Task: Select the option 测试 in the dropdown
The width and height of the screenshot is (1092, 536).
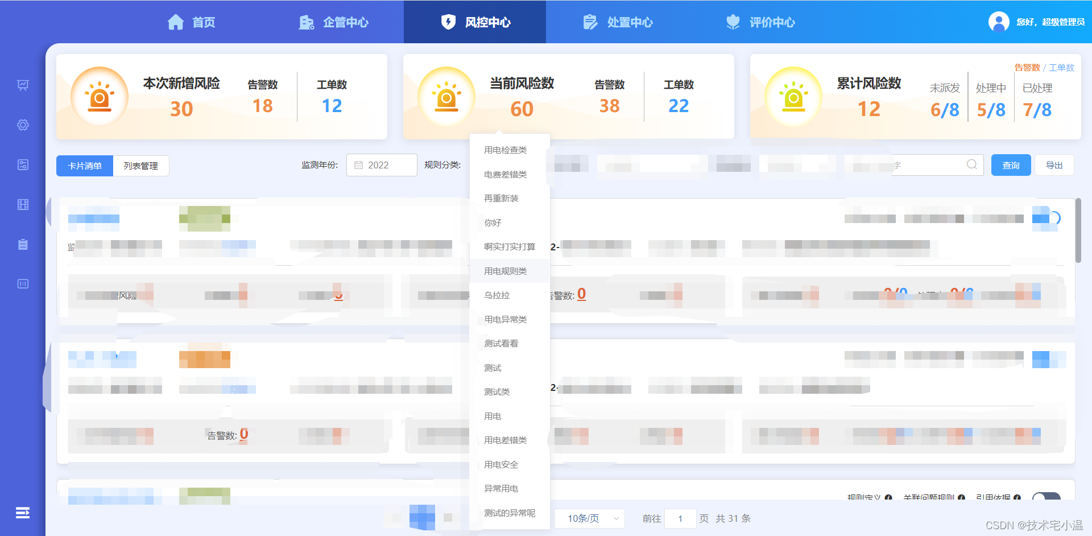Action: [x=510, y=368]
